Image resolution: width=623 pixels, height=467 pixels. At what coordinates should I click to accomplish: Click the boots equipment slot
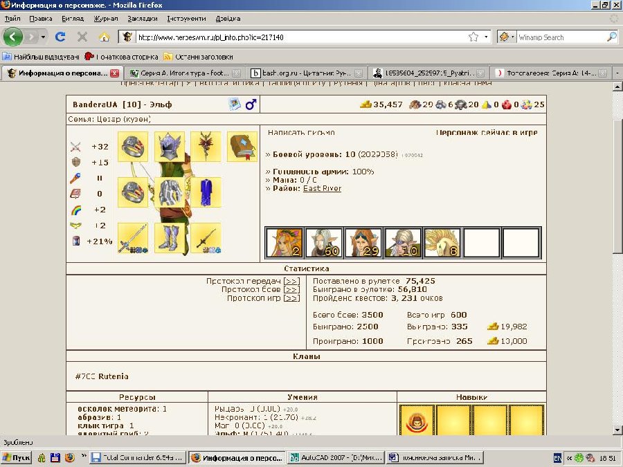(170, 238)
